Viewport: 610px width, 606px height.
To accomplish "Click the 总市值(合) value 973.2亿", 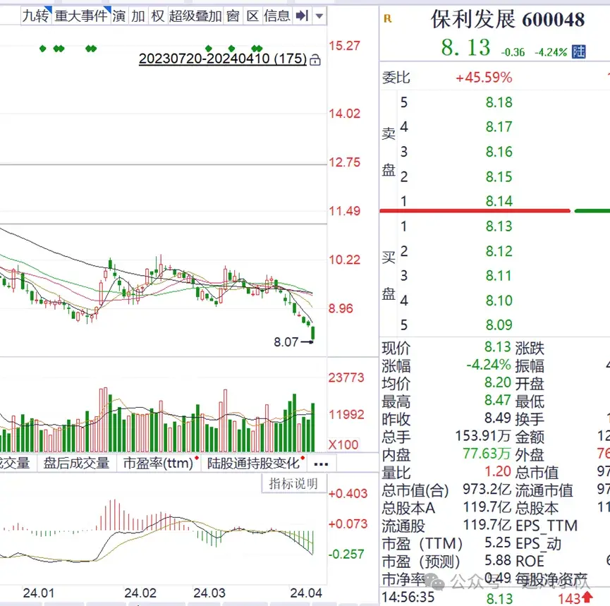I will click(487, 489).
